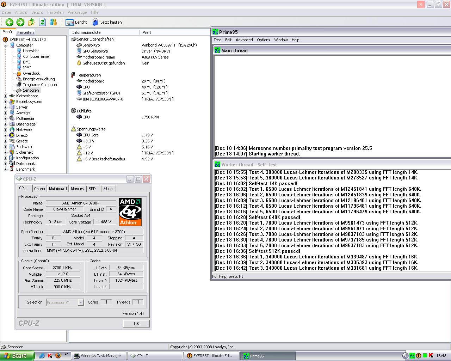Open the Datei menu in EVEREST
Screen dimensions: 451x361
(6, 12)
